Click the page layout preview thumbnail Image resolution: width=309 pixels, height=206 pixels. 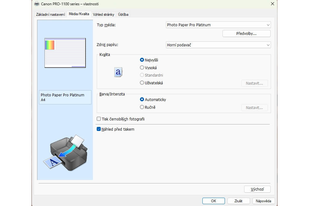(65, 53)
